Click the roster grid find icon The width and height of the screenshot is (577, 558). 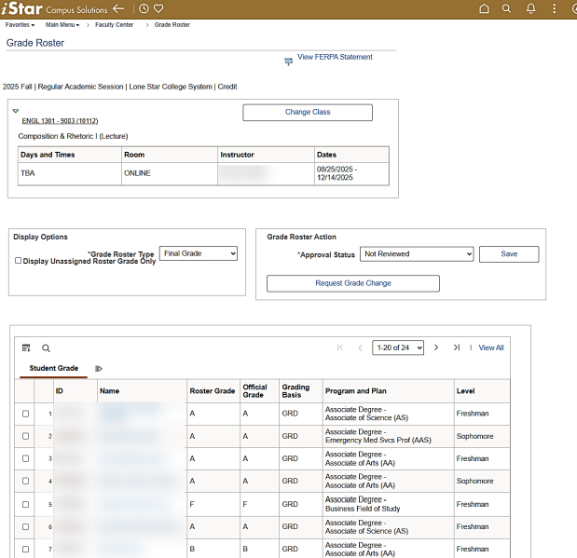click(46, 348)
